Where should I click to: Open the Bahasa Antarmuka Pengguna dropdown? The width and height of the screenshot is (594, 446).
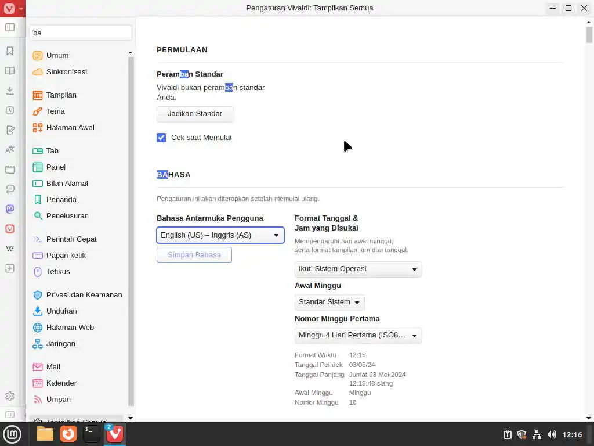coord(220,235)
